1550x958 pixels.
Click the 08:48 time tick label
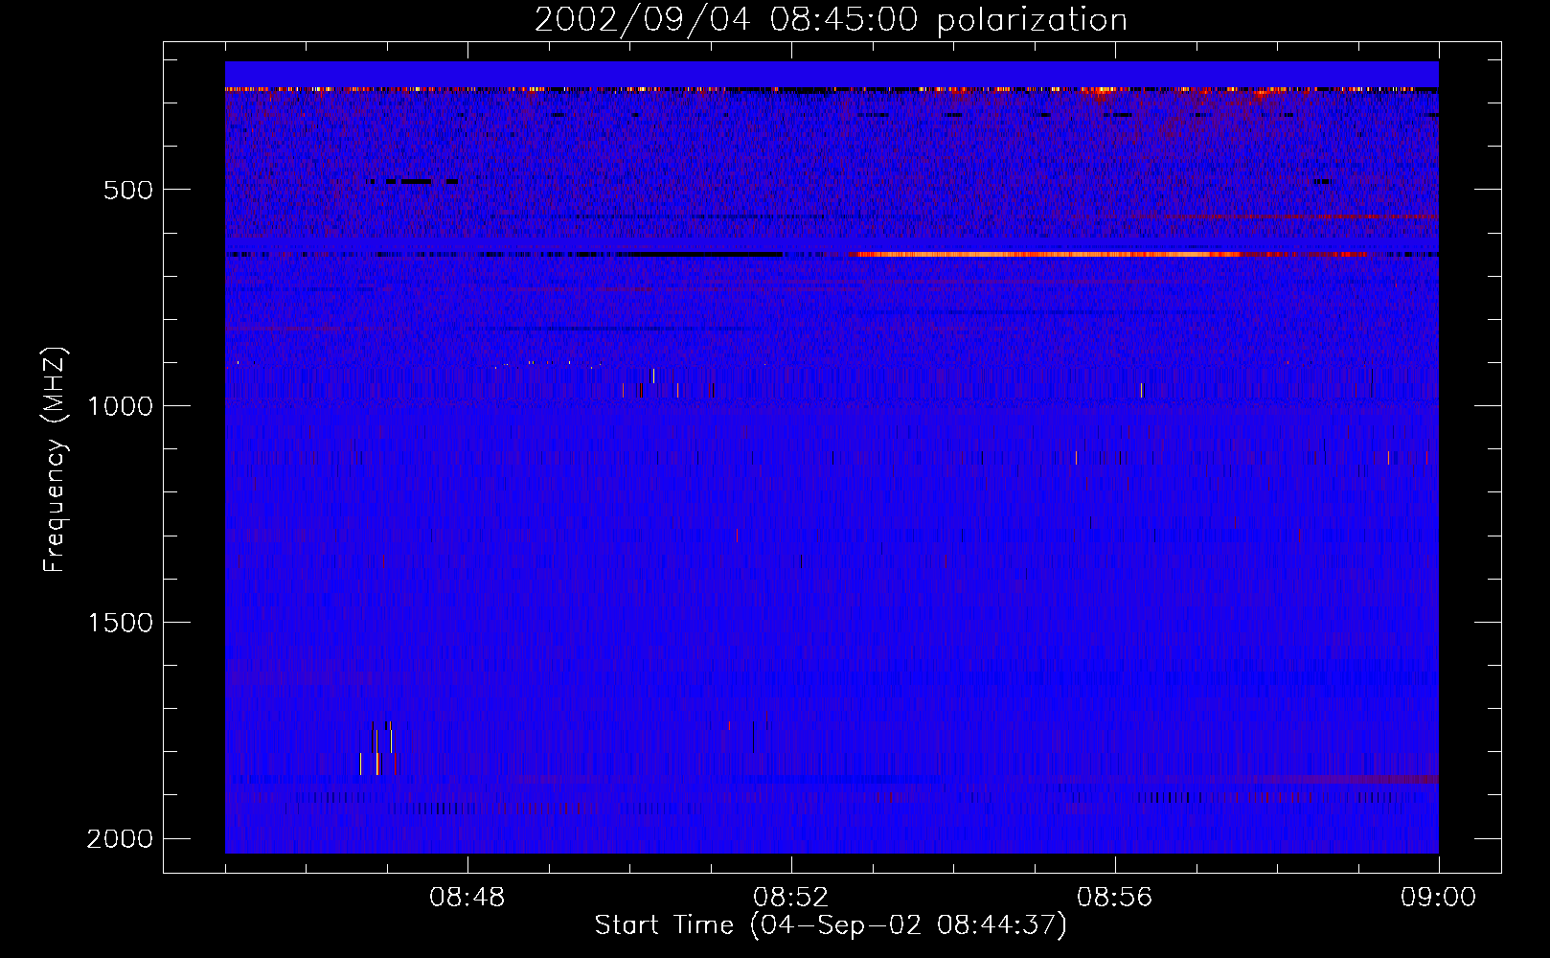coord(467,898)
